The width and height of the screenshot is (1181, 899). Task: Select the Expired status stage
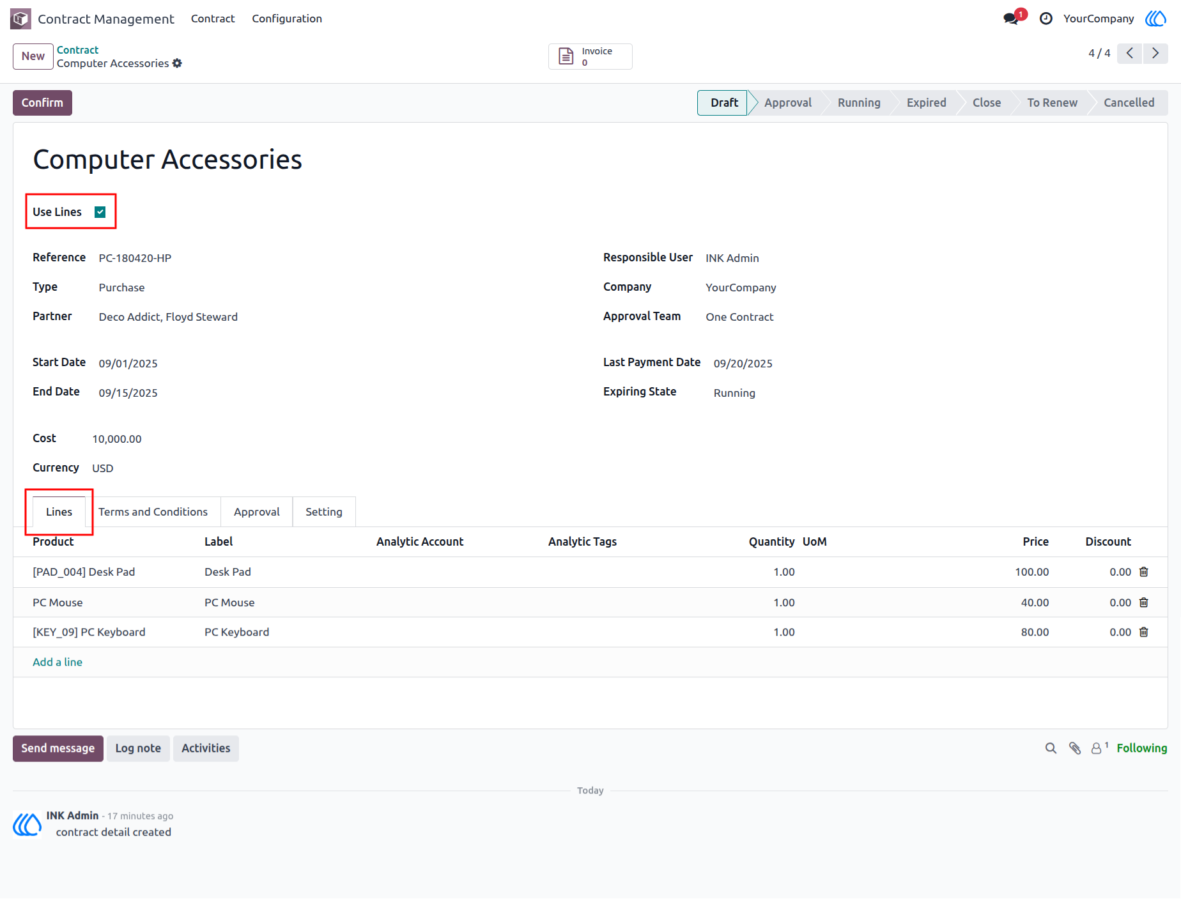(926, 103)
